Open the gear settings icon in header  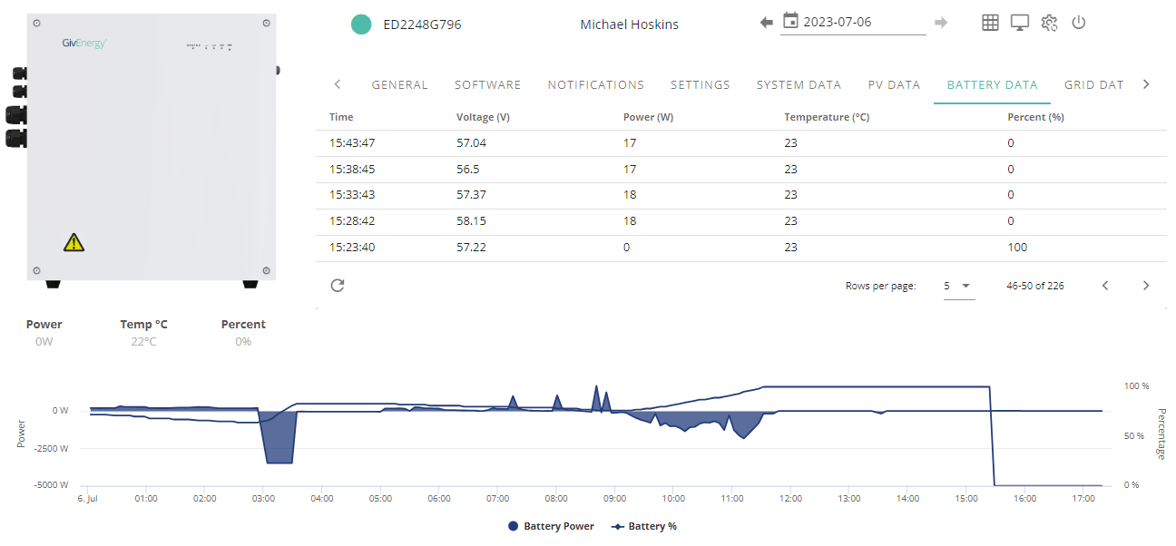(x=1050, y=23)
